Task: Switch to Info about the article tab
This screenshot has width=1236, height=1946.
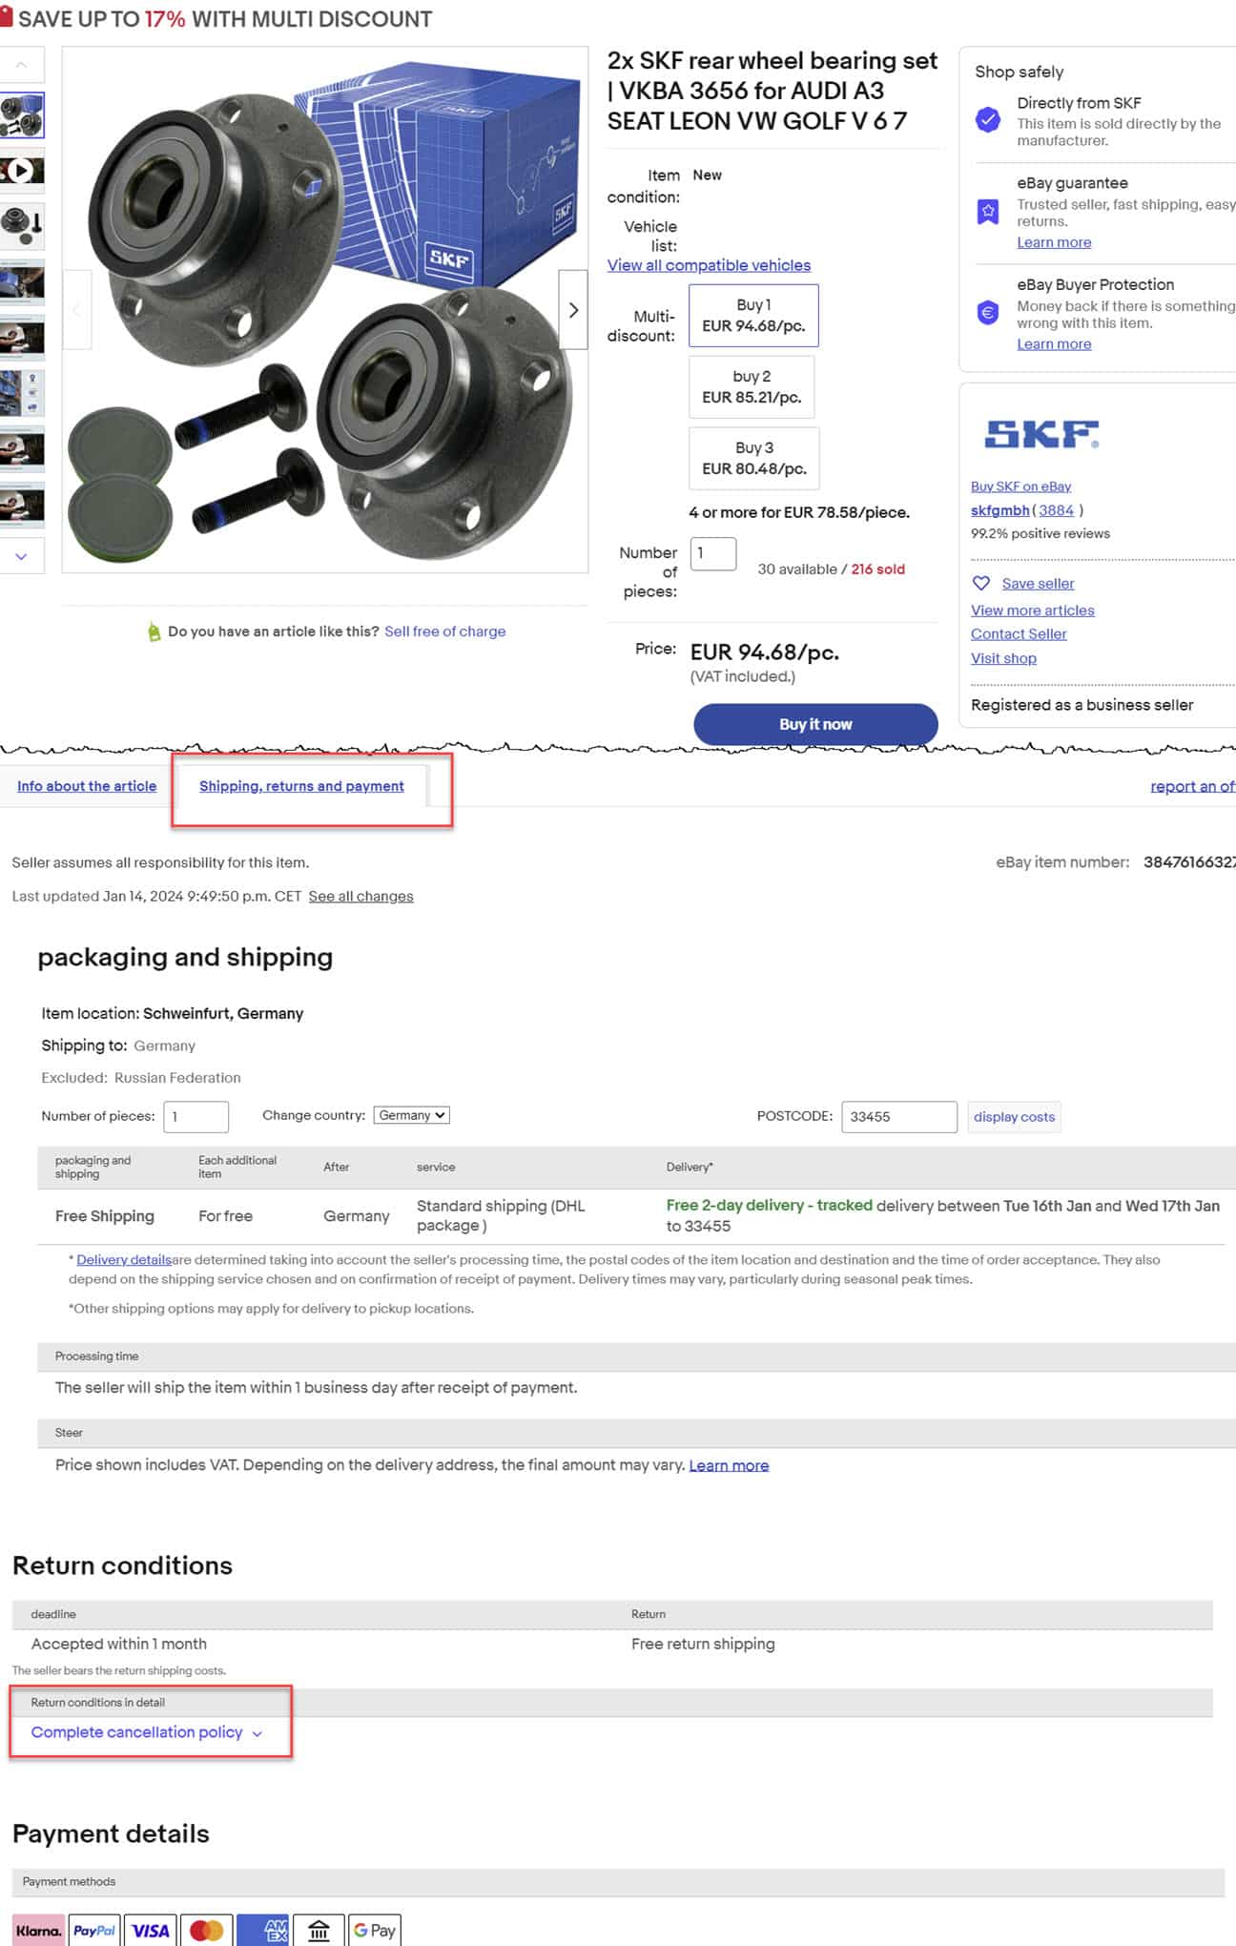Action: pyautogui.click(x=87, y=786)
